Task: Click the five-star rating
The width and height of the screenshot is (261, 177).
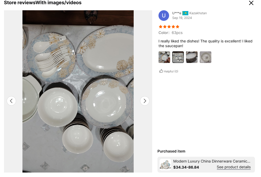Action: click(x=169, y=27)
